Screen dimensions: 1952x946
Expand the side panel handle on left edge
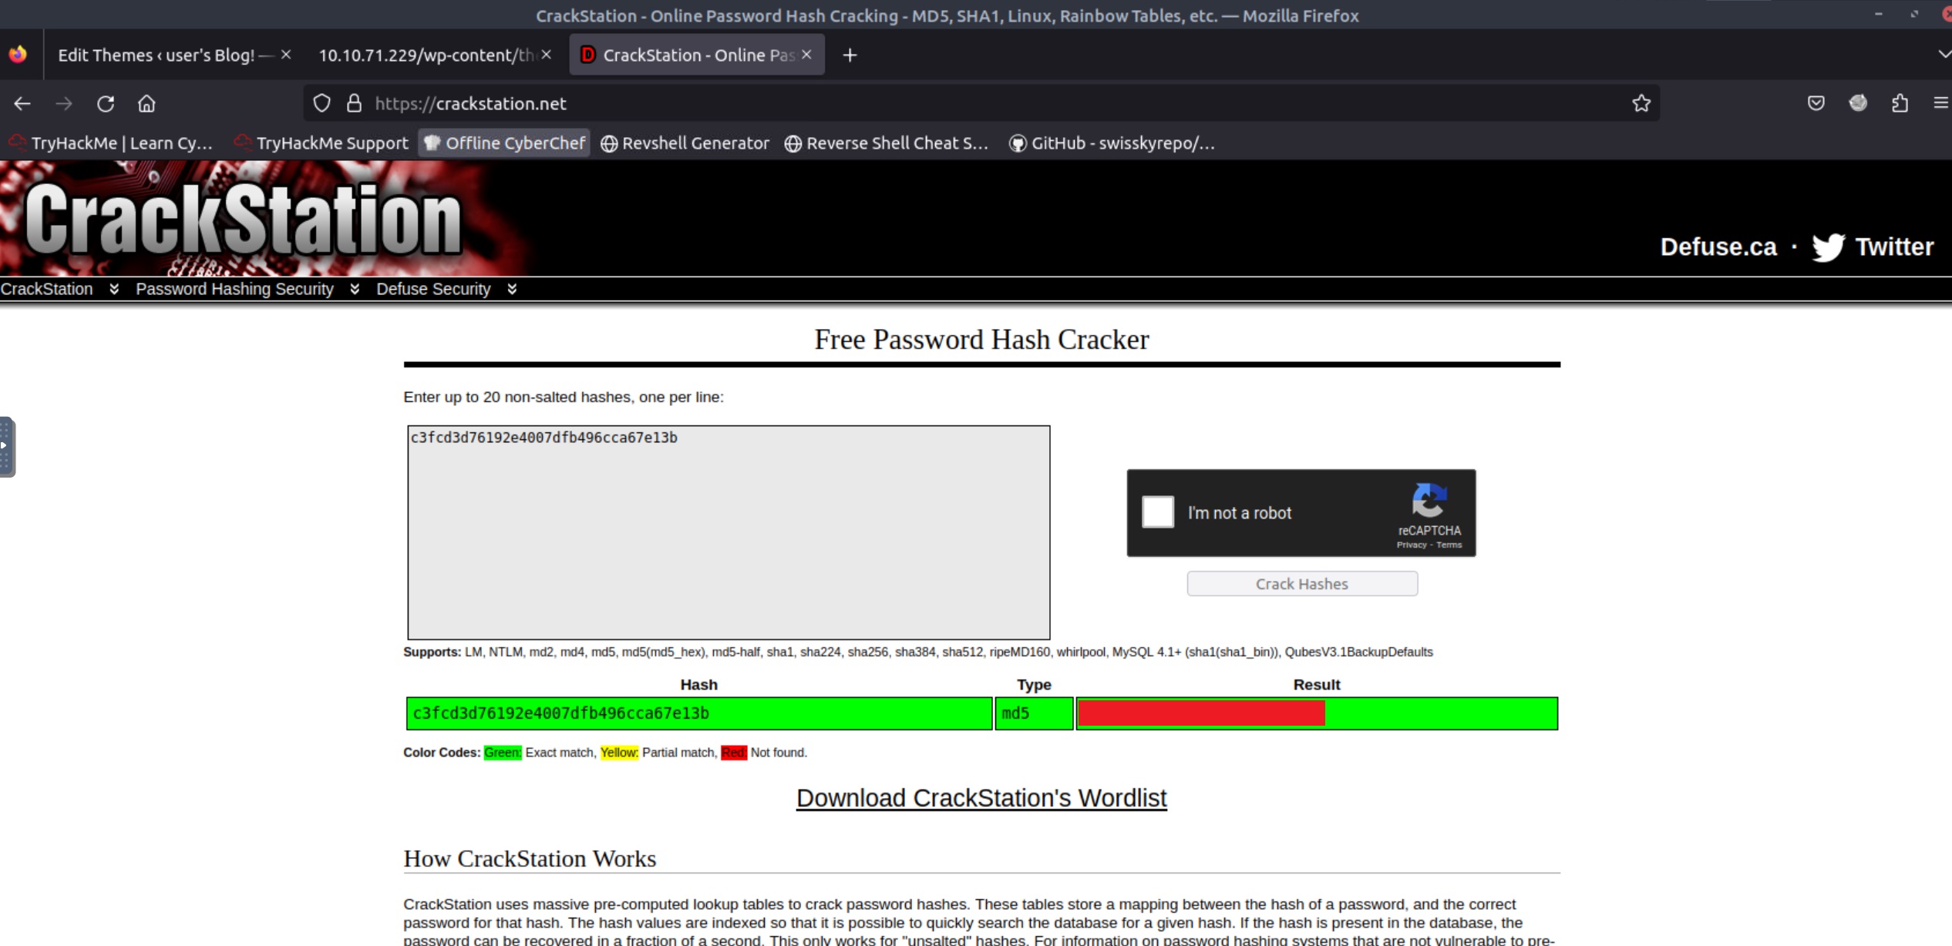pos(7,447)
